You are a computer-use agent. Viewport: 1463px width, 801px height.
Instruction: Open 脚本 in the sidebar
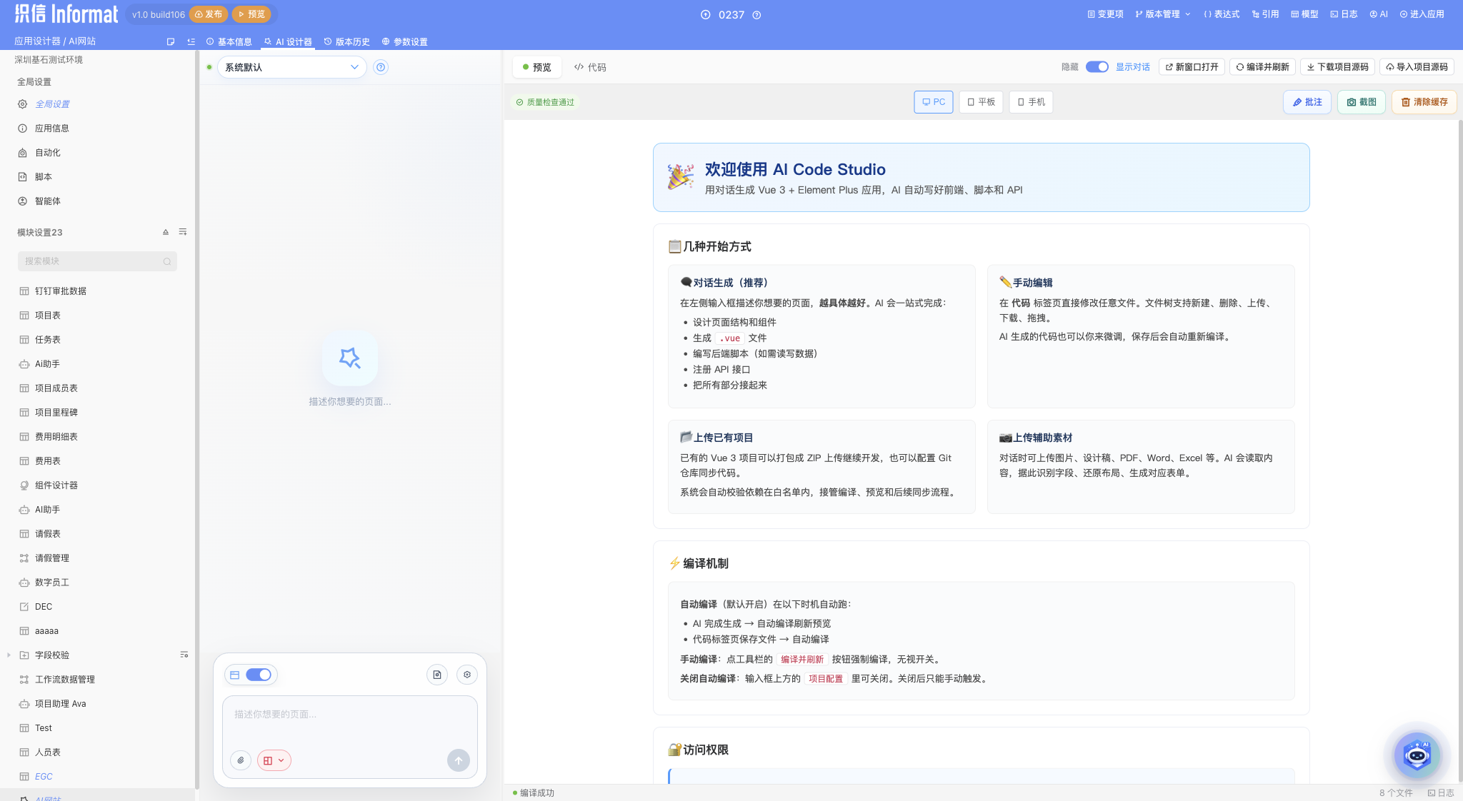(44, 177)
